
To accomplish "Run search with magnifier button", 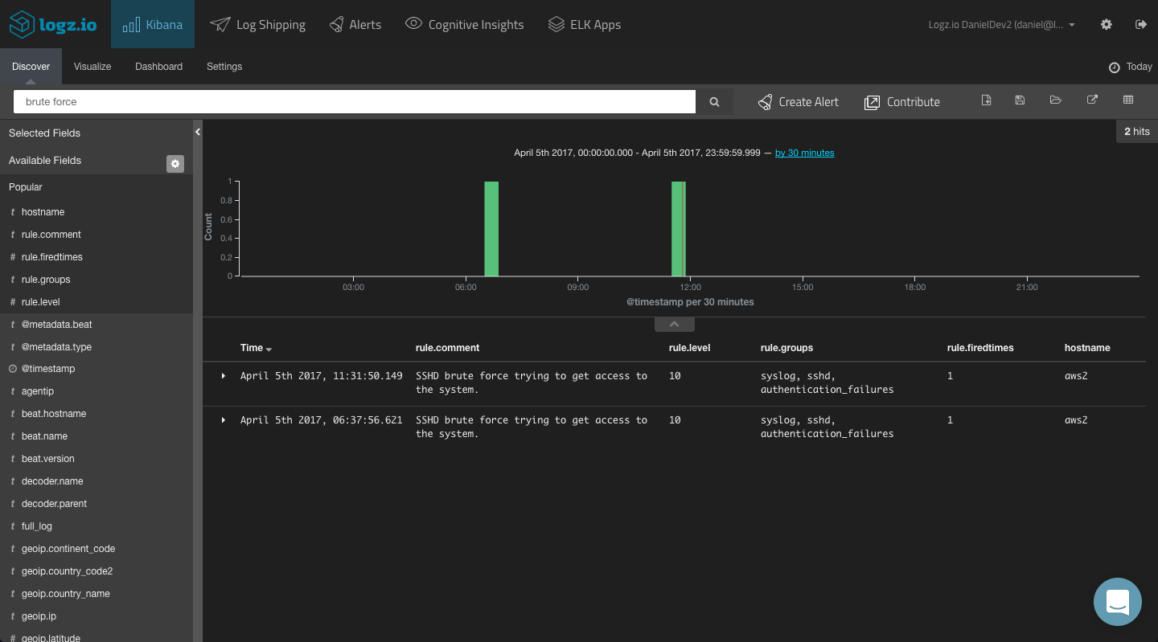I will pyautogui.click(x=714, y=102).
